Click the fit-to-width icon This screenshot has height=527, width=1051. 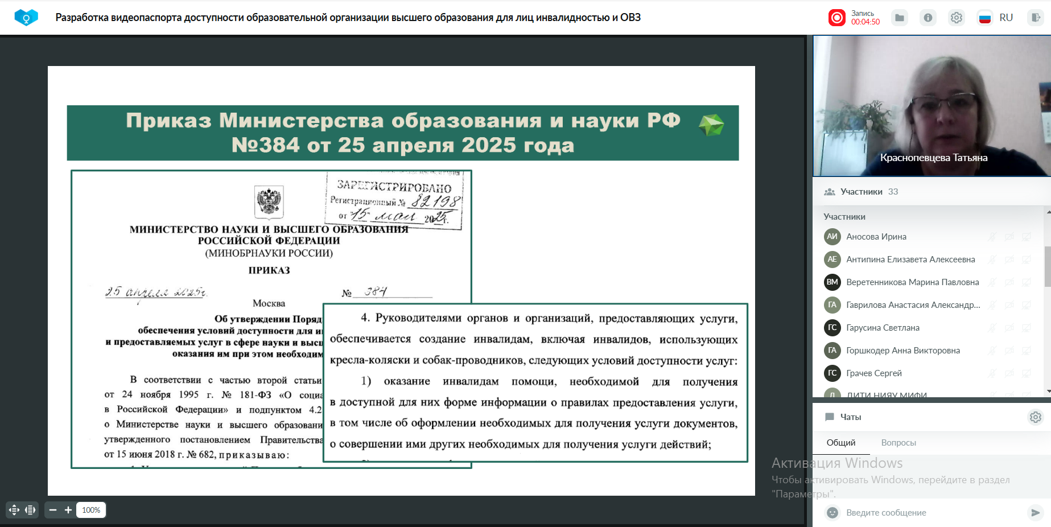click(30, 510)
